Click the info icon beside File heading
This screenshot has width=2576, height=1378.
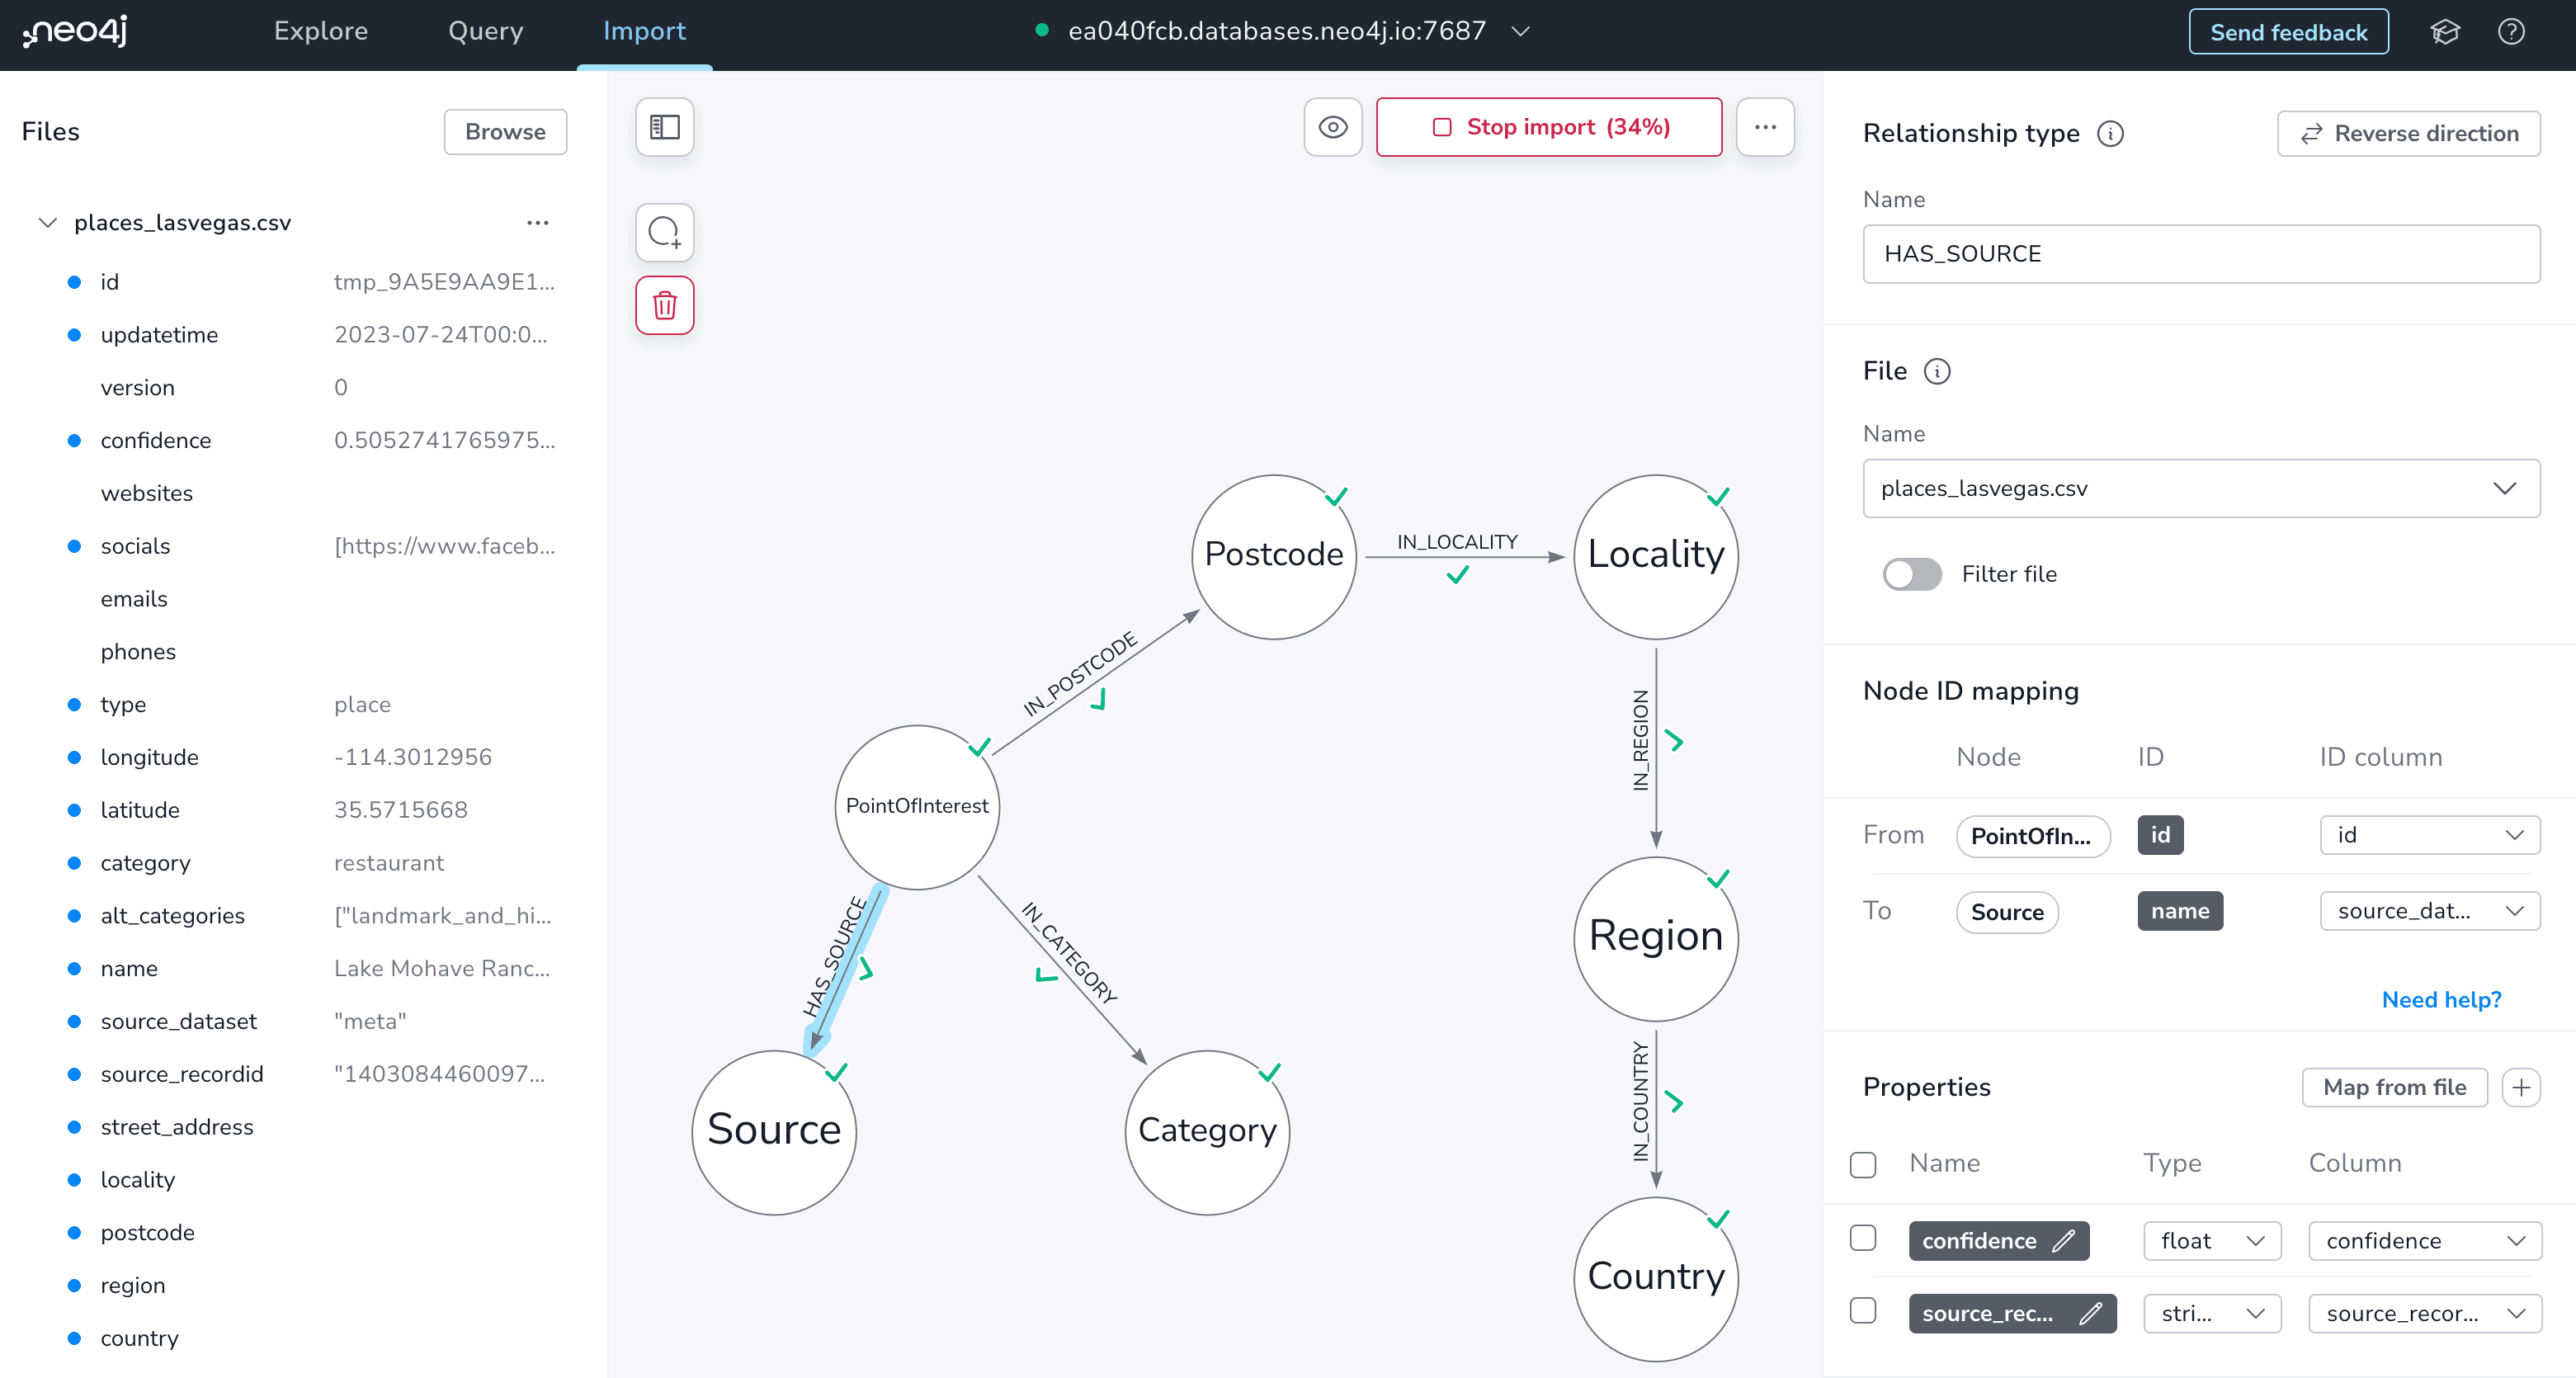pyautogui.click(x=1938, y=372)
